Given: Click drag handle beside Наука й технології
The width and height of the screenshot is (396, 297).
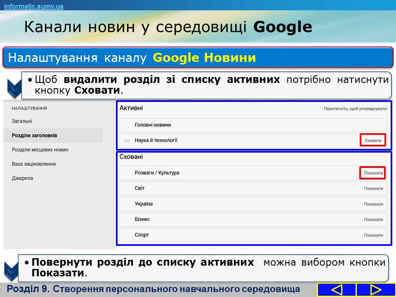Looking at the screenshot, I should (127, 141).
